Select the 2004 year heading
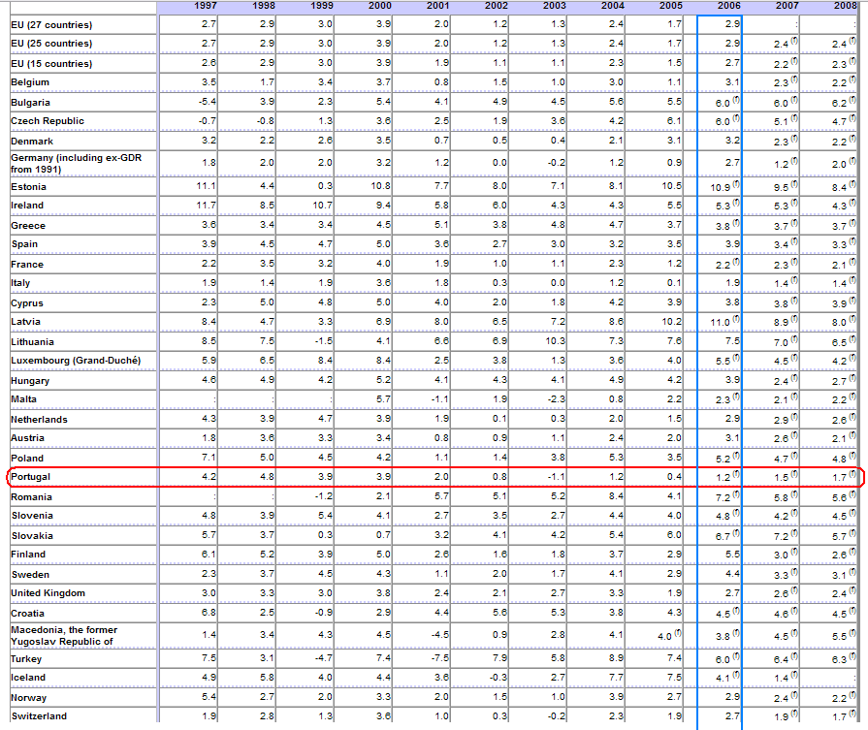 click(612, 6)
